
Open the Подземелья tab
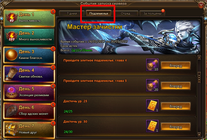(x=99, y=14)
